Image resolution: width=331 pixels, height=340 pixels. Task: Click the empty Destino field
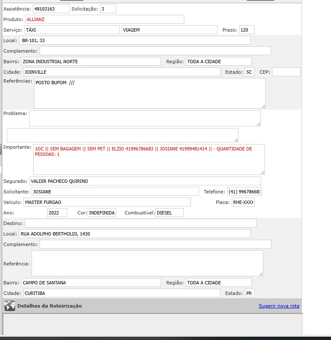[x=141, y=223]
